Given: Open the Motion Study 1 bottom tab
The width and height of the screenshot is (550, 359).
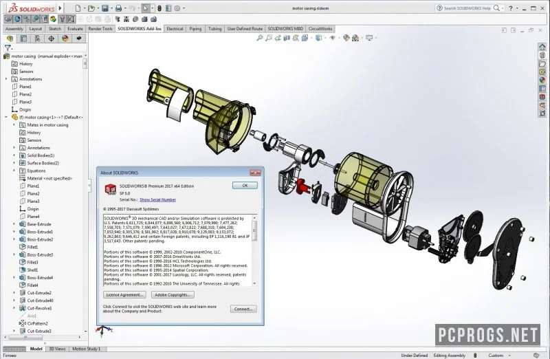Looking at the screenshot, I should (x=87, y=349).
